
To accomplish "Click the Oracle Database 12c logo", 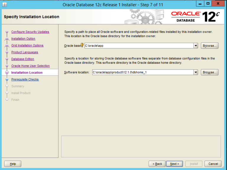I will click(195, 17).
